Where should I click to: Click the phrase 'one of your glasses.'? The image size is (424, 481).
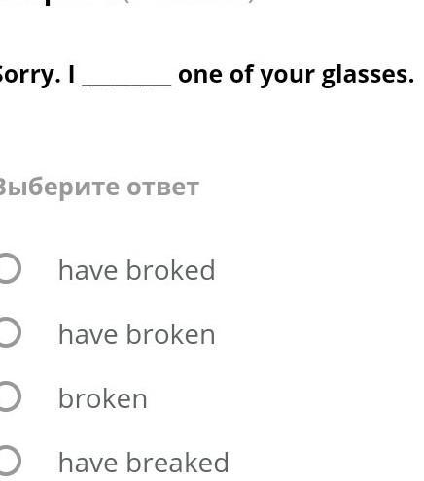(296, 75)
